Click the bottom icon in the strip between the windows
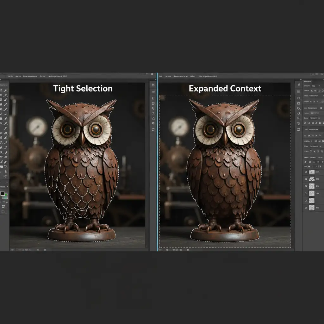 click(153, 129)
